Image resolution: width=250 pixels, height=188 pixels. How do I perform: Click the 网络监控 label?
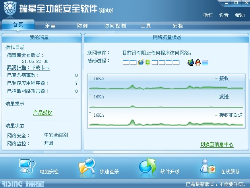pos(18,144)
